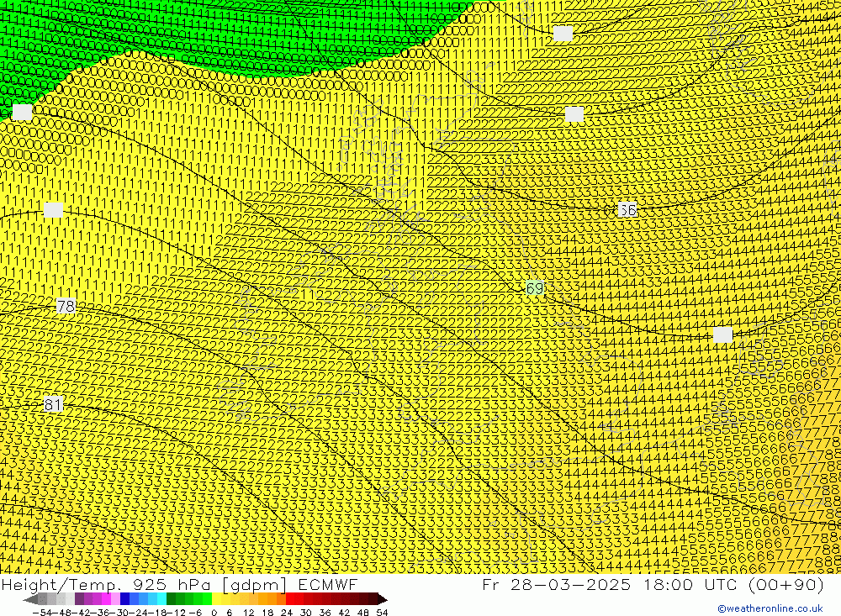This screenshot has width=841, height=616.
Task: Click the weatheronline.co.uk copyright link
Action: 770,608
